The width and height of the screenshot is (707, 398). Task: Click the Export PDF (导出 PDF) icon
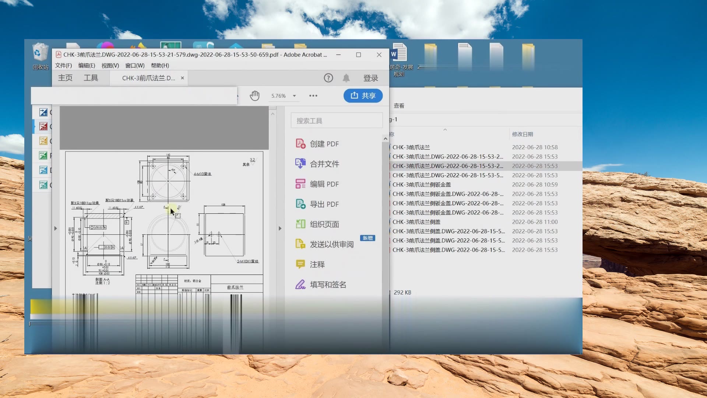pos(300,204)
